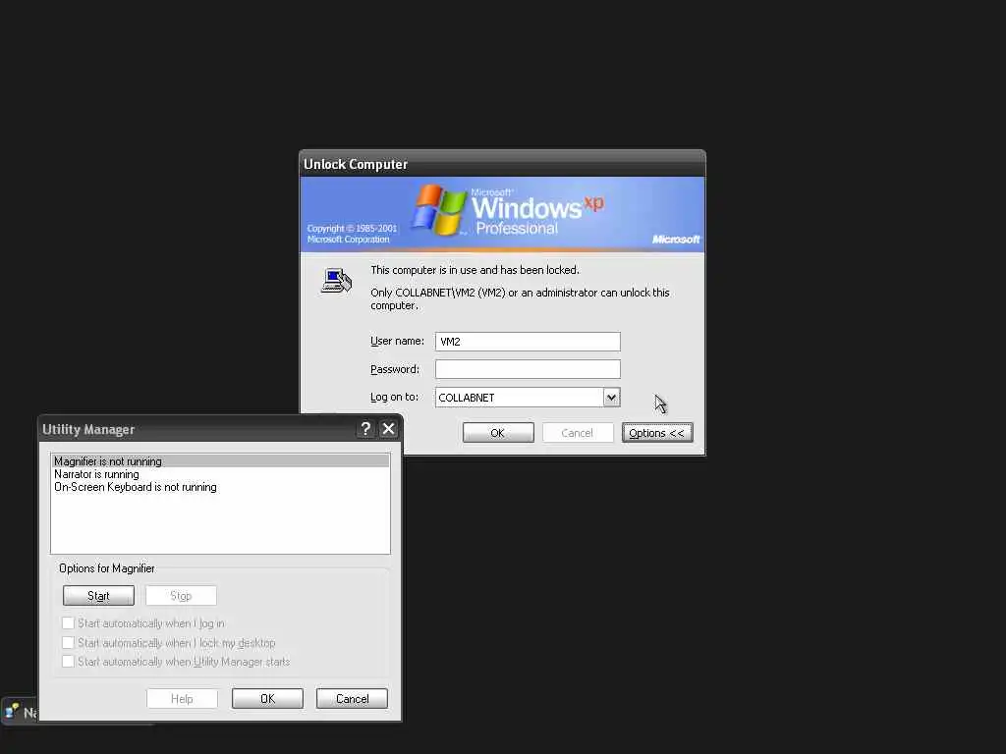Click Cancel in Unlock Computer dialog
The width and height of the screenshot is (1006, 754).
coord(578,433)
